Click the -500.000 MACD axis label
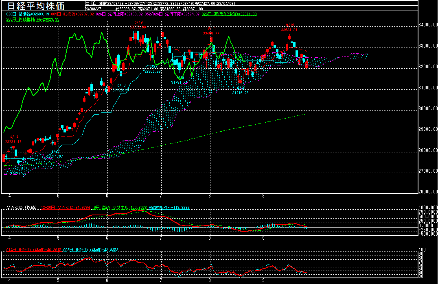This screenshot has width=438, height=284. coord(428,234)
